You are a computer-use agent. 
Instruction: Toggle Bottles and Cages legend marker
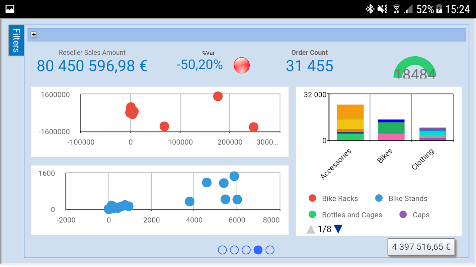312,215
